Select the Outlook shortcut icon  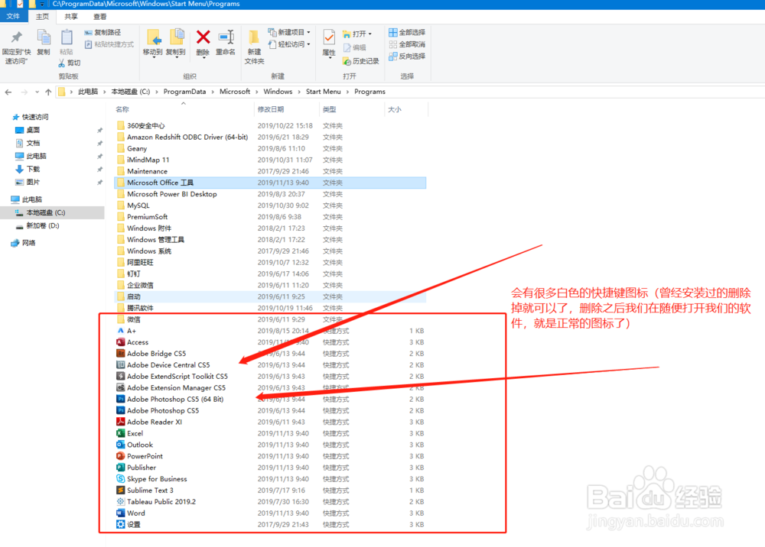pyautogui.click(x=121, y=444)
